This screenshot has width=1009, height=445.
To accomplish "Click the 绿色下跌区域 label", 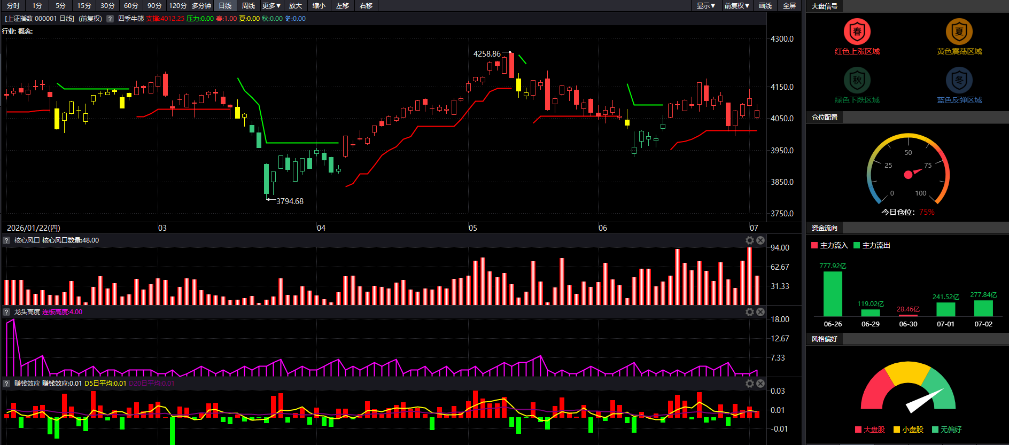I will [857, 100].
